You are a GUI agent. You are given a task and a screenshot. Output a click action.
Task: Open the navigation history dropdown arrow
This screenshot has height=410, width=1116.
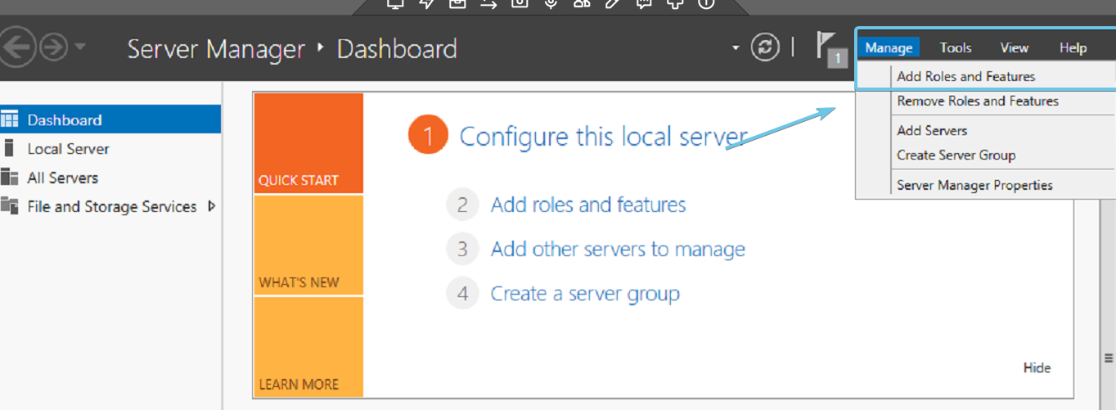coord(79,47)
